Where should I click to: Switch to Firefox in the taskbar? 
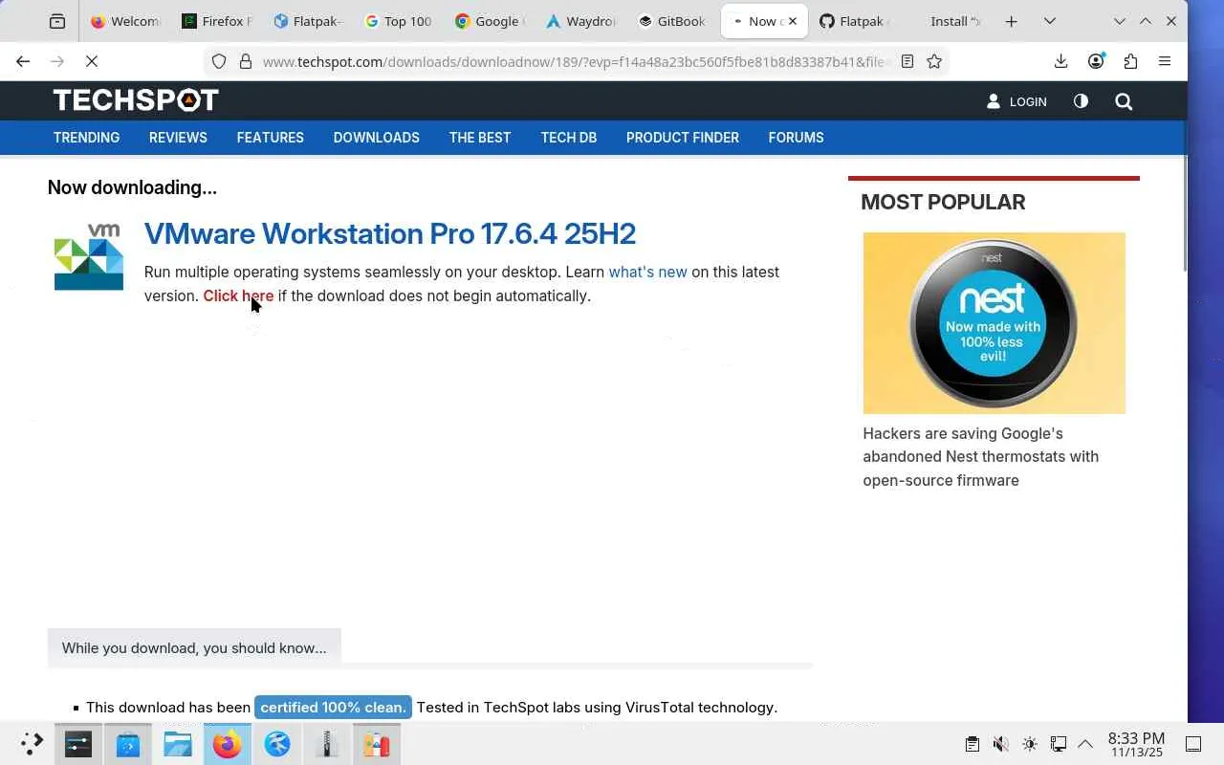(228, 744)
